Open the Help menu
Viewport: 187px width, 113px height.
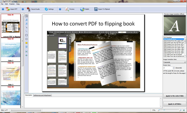18,4
